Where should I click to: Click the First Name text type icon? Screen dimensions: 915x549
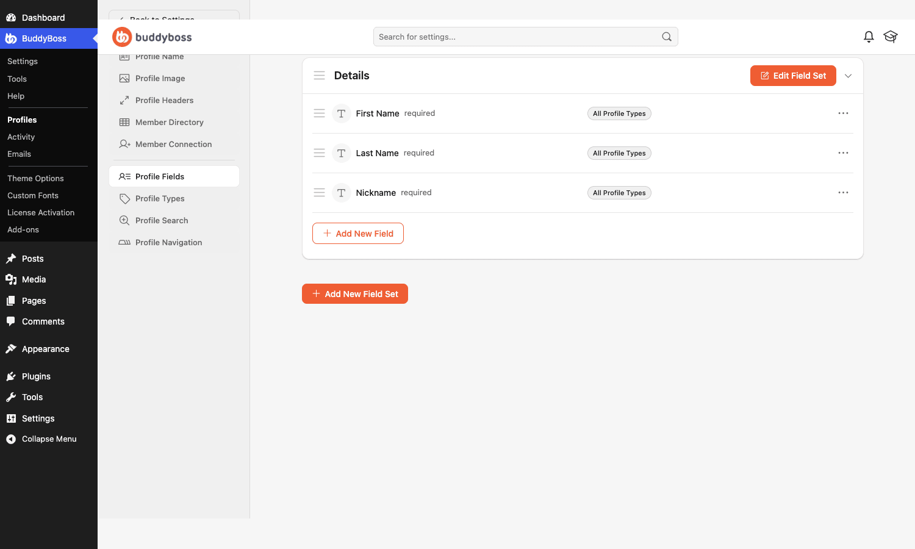pyautogui.click(x=341, y=113)
